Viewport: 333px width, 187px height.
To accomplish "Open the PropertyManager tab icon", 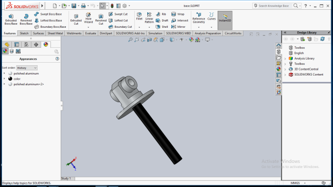I will click(16, 44).
